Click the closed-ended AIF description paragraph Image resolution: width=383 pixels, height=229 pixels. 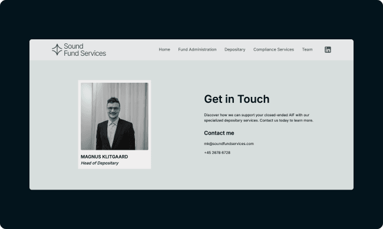click(x=259, y=117)
